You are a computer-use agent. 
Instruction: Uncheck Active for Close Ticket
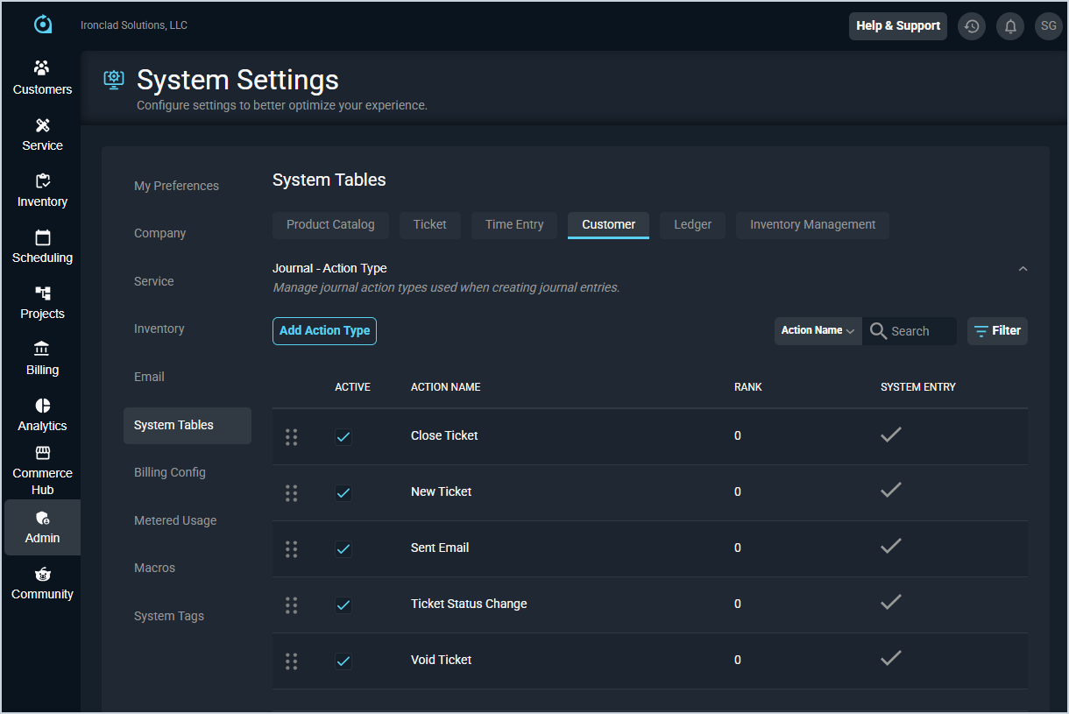343,436
